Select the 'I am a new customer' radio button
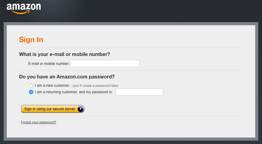This screenshot has width=262, height=144. pos(31,86)
